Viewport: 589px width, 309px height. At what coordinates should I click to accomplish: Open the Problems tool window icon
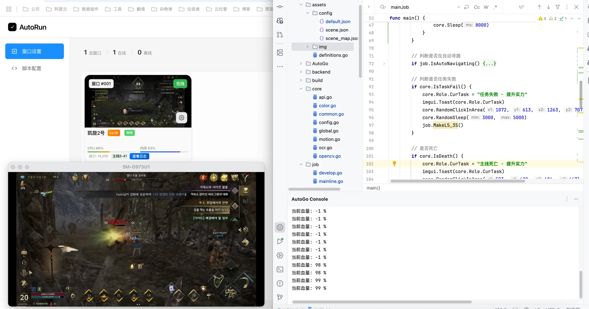click(x=280, y=284)
